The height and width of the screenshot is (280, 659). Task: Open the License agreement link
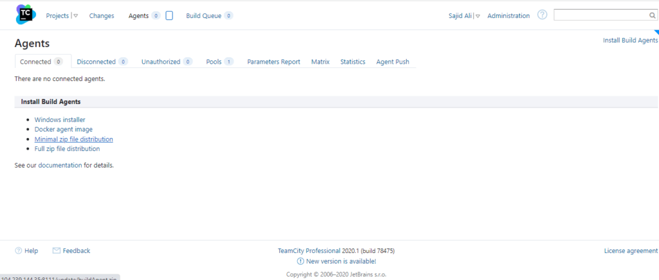tap(631, 250)
